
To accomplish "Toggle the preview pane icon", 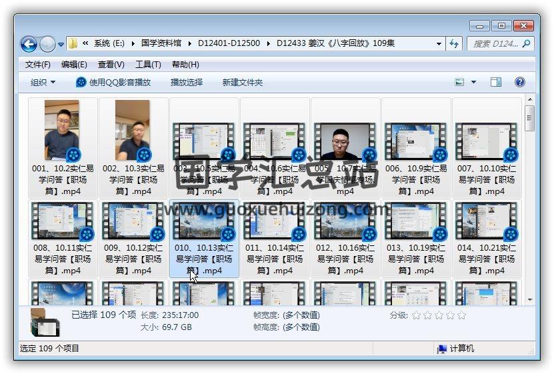I will 496,82.
